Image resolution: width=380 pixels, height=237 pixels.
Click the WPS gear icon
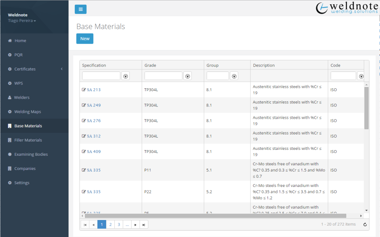9,83
